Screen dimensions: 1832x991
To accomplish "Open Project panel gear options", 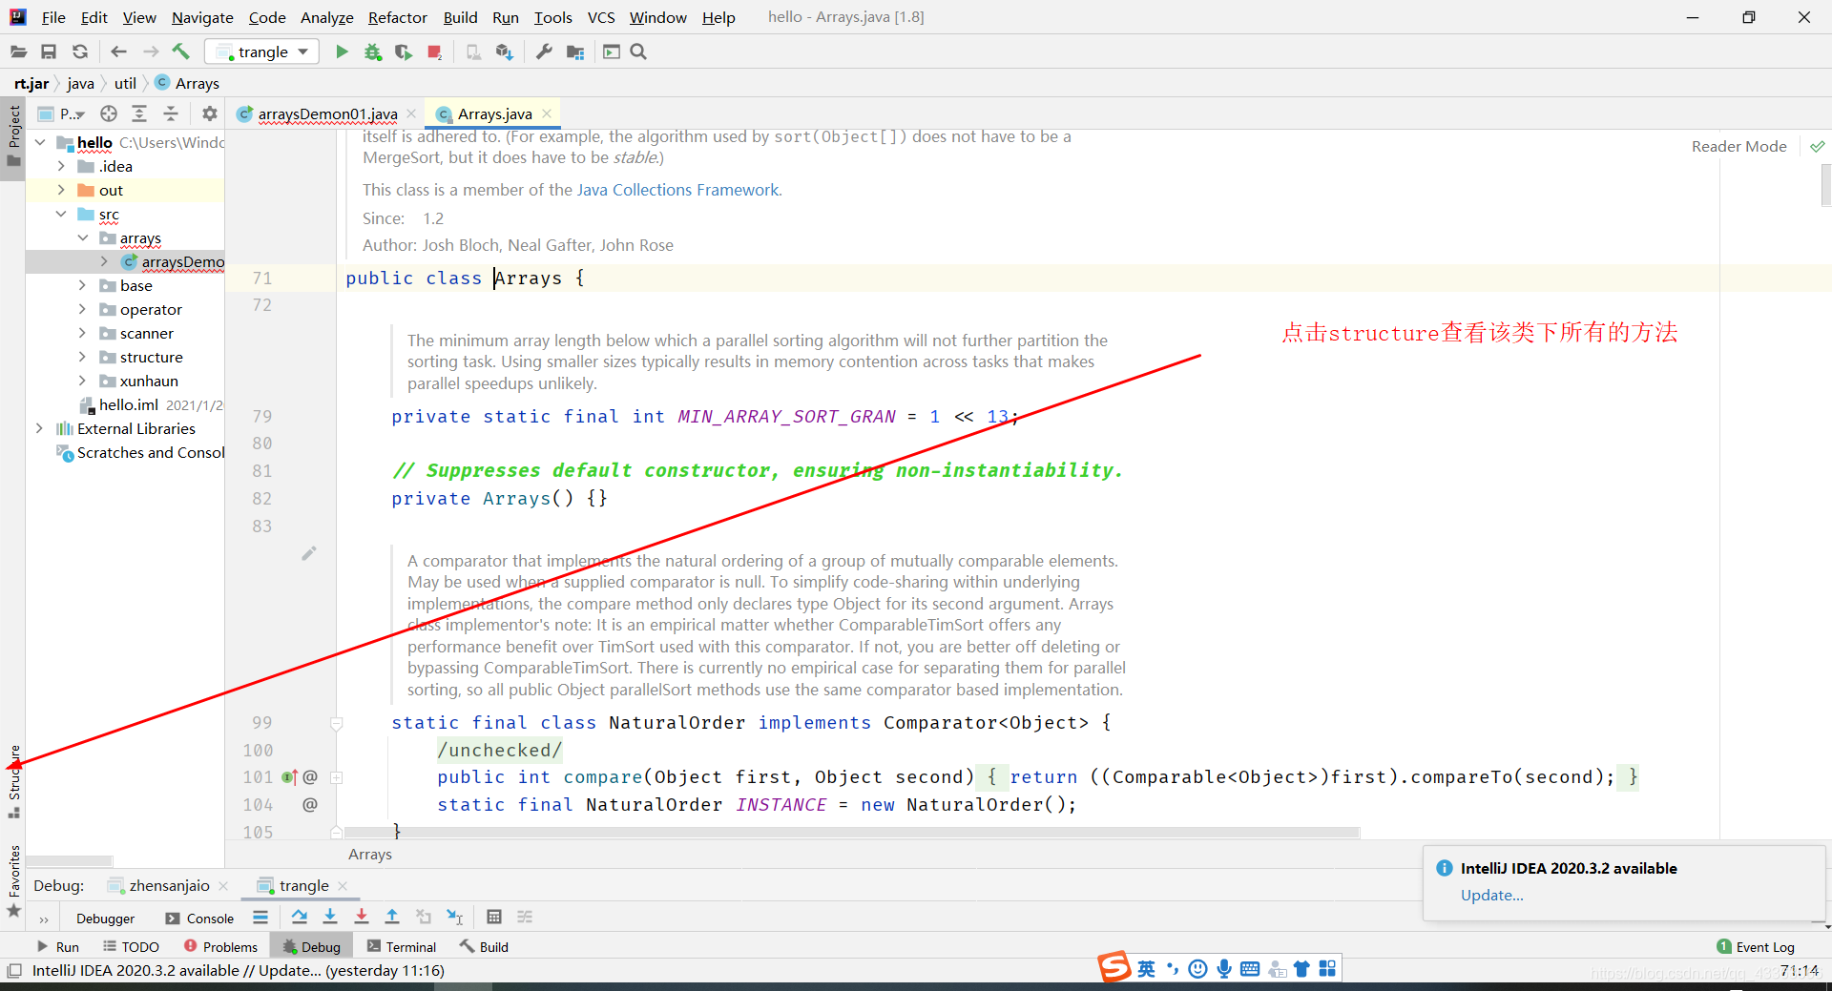I will click(210, 114).
